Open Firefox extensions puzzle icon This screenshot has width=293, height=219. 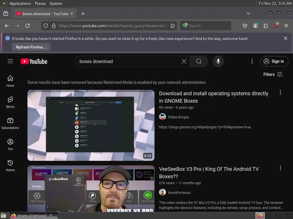click(266, 26)
